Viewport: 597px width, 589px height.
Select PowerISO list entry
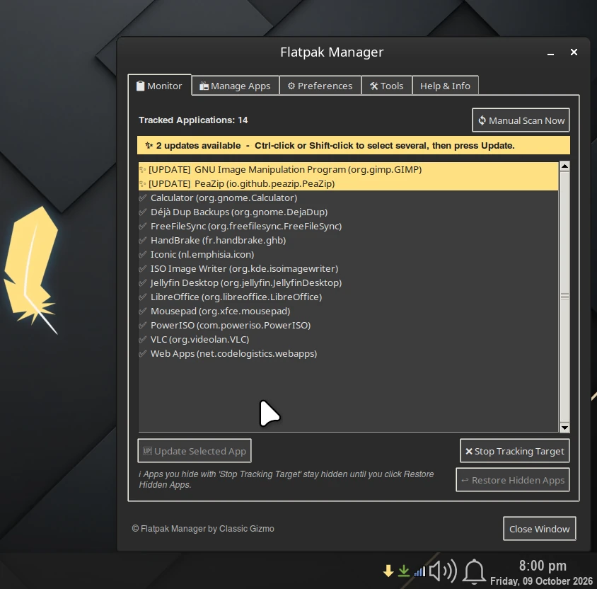click(x=349, y=325)
